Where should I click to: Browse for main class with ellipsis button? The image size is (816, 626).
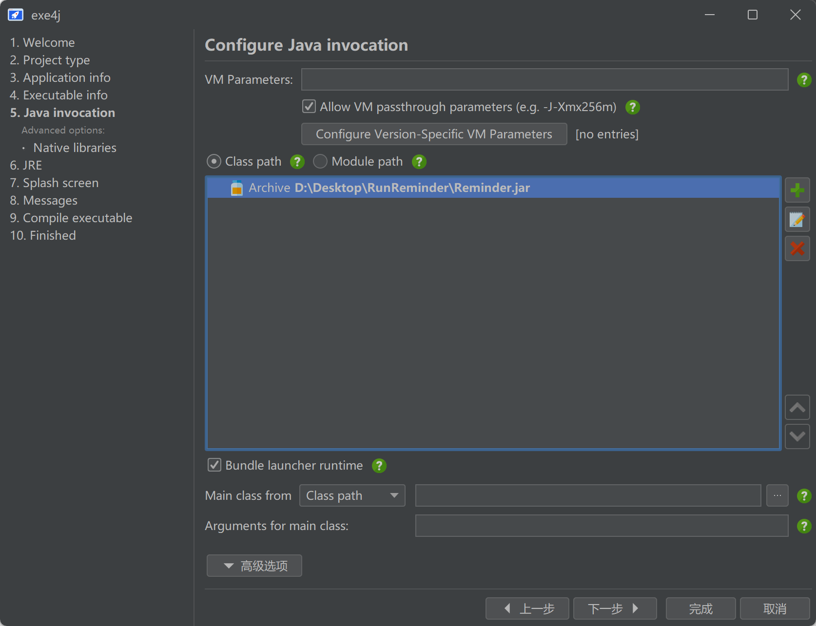[x=777, y=496]
